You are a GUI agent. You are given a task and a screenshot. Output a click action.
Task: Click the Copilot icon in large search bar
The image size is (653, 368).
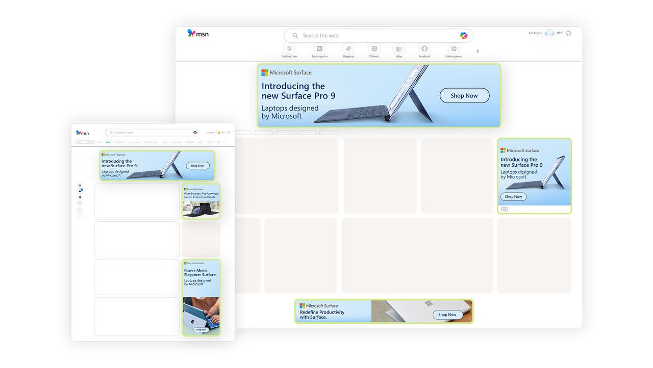[x=463, y=36]
